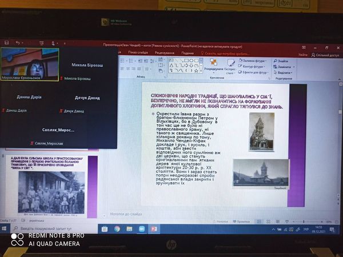This screenshot has height=257, width=343.
Task: Collapse the ribbon with the chevron
Action: pos(339,79)
